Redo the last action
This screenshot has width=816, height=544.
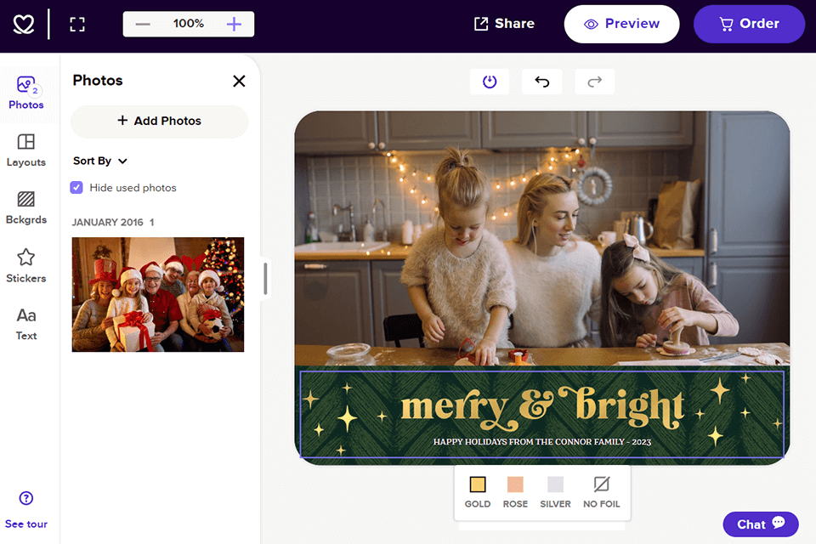click(x=594, y=82)
